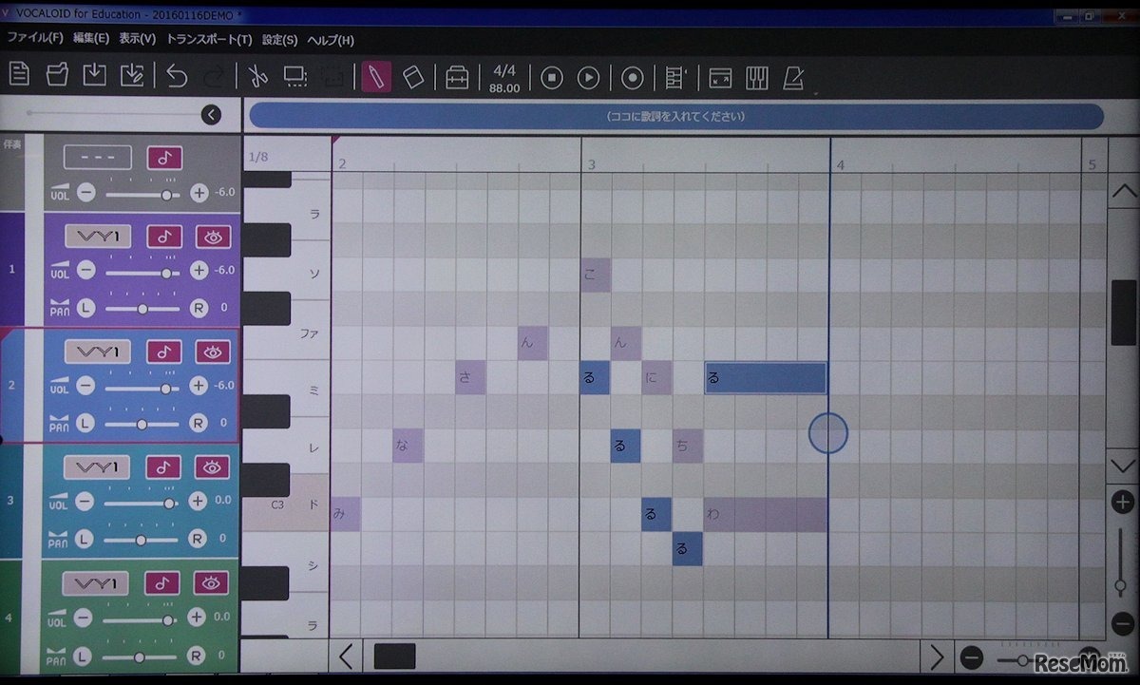
Task: Open track 1's VY1 singer selector
Action: pyautogui.click(x=97, y=237)
